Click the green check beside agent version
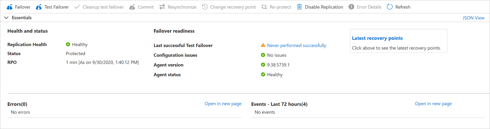 [x=263, y=65]
